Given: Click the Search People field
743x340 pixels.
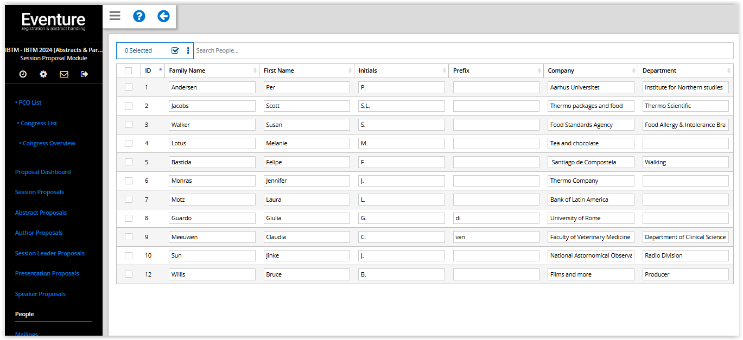Looking at the screenshot, I should 463,50.
